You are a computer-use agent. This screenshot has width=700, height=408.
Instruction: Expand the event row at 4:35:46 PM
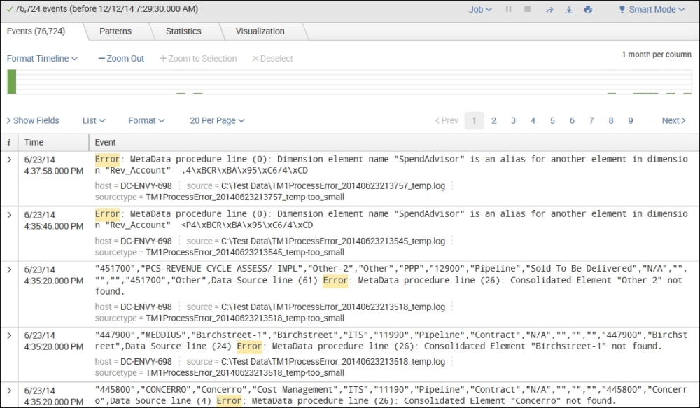(x=9, y=214)
